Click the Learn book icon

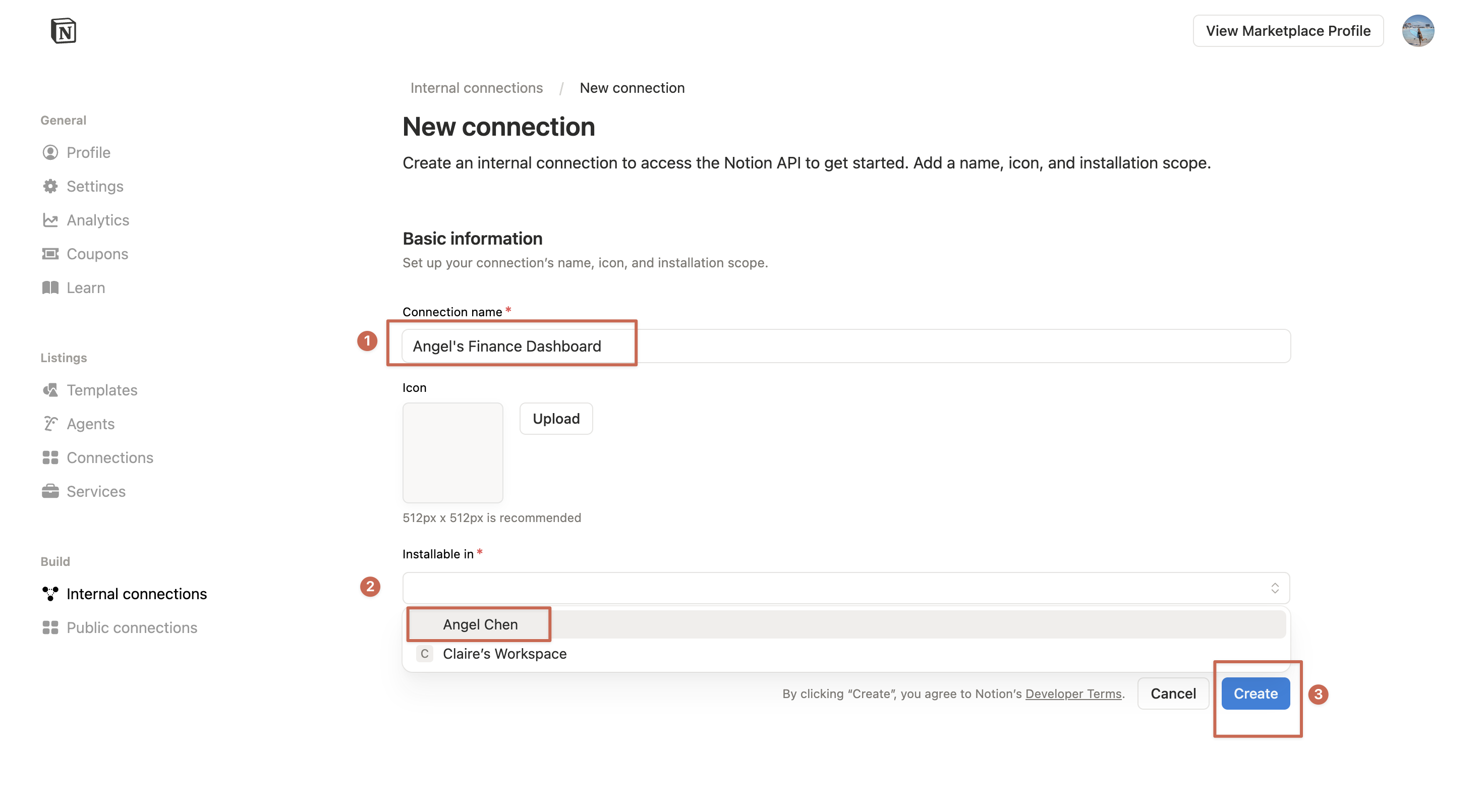[50, 288]
